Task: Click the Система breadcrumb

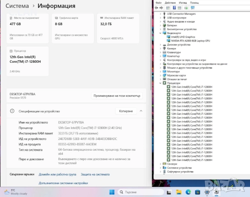Action: (17, 6)
